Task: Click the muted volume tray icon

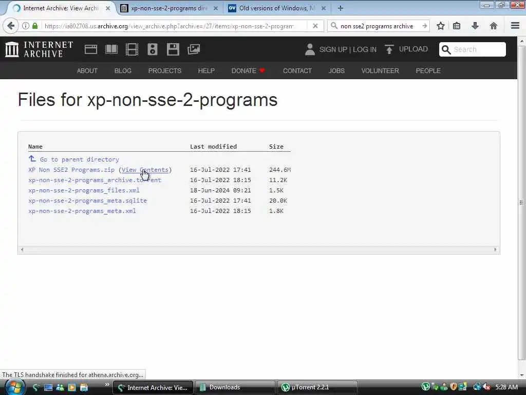Action: tap(487, 387)
